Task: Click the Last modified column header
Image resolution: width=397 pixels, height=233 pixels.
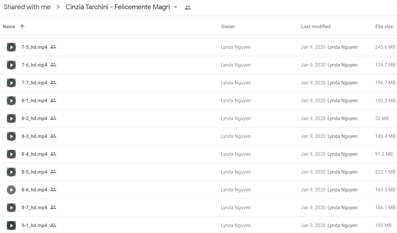Action: (316, 26)
